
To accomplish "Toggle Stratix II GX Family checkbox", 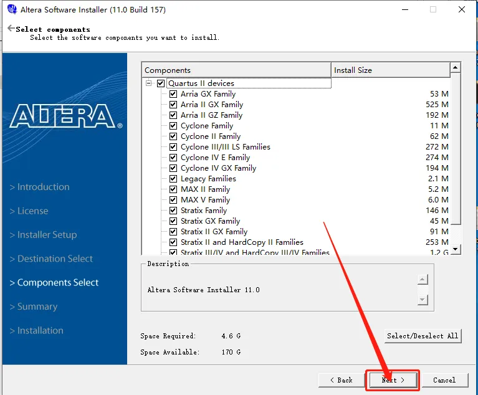I will coord(173,232).
